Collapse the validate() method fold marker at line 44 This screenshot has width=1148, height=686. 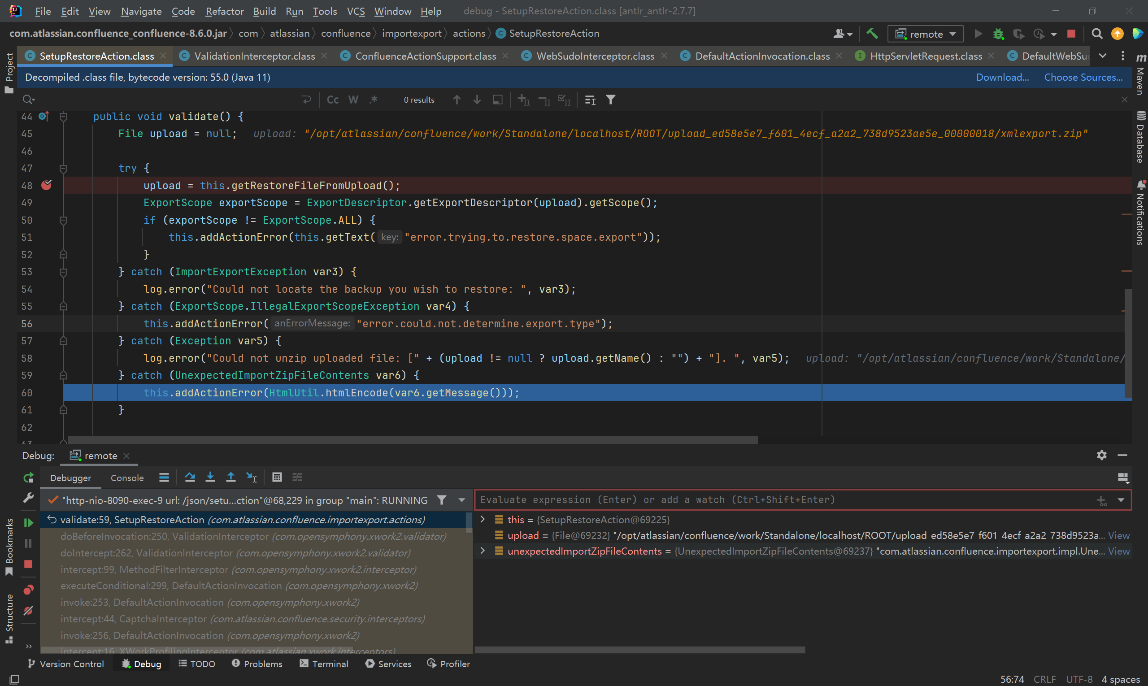point(63,117)
